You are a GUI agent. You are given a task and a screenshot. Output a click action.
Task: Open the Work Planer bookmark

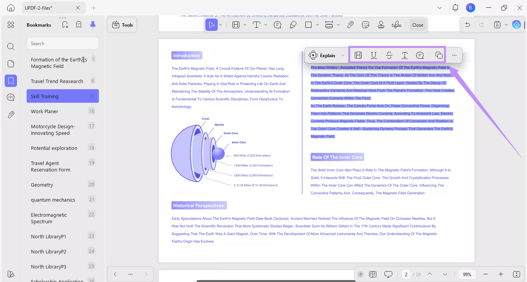click(63, 111)
